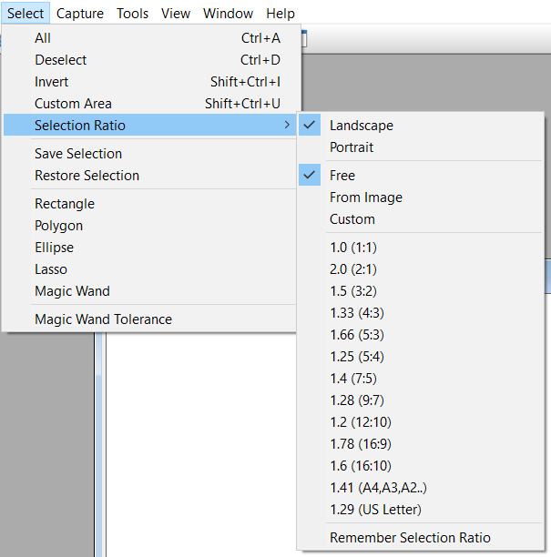This screenshot has height=557, width=551.
Task: Select the Landscape orientation option
Action: pyautogui.click(x=362, y=126)
